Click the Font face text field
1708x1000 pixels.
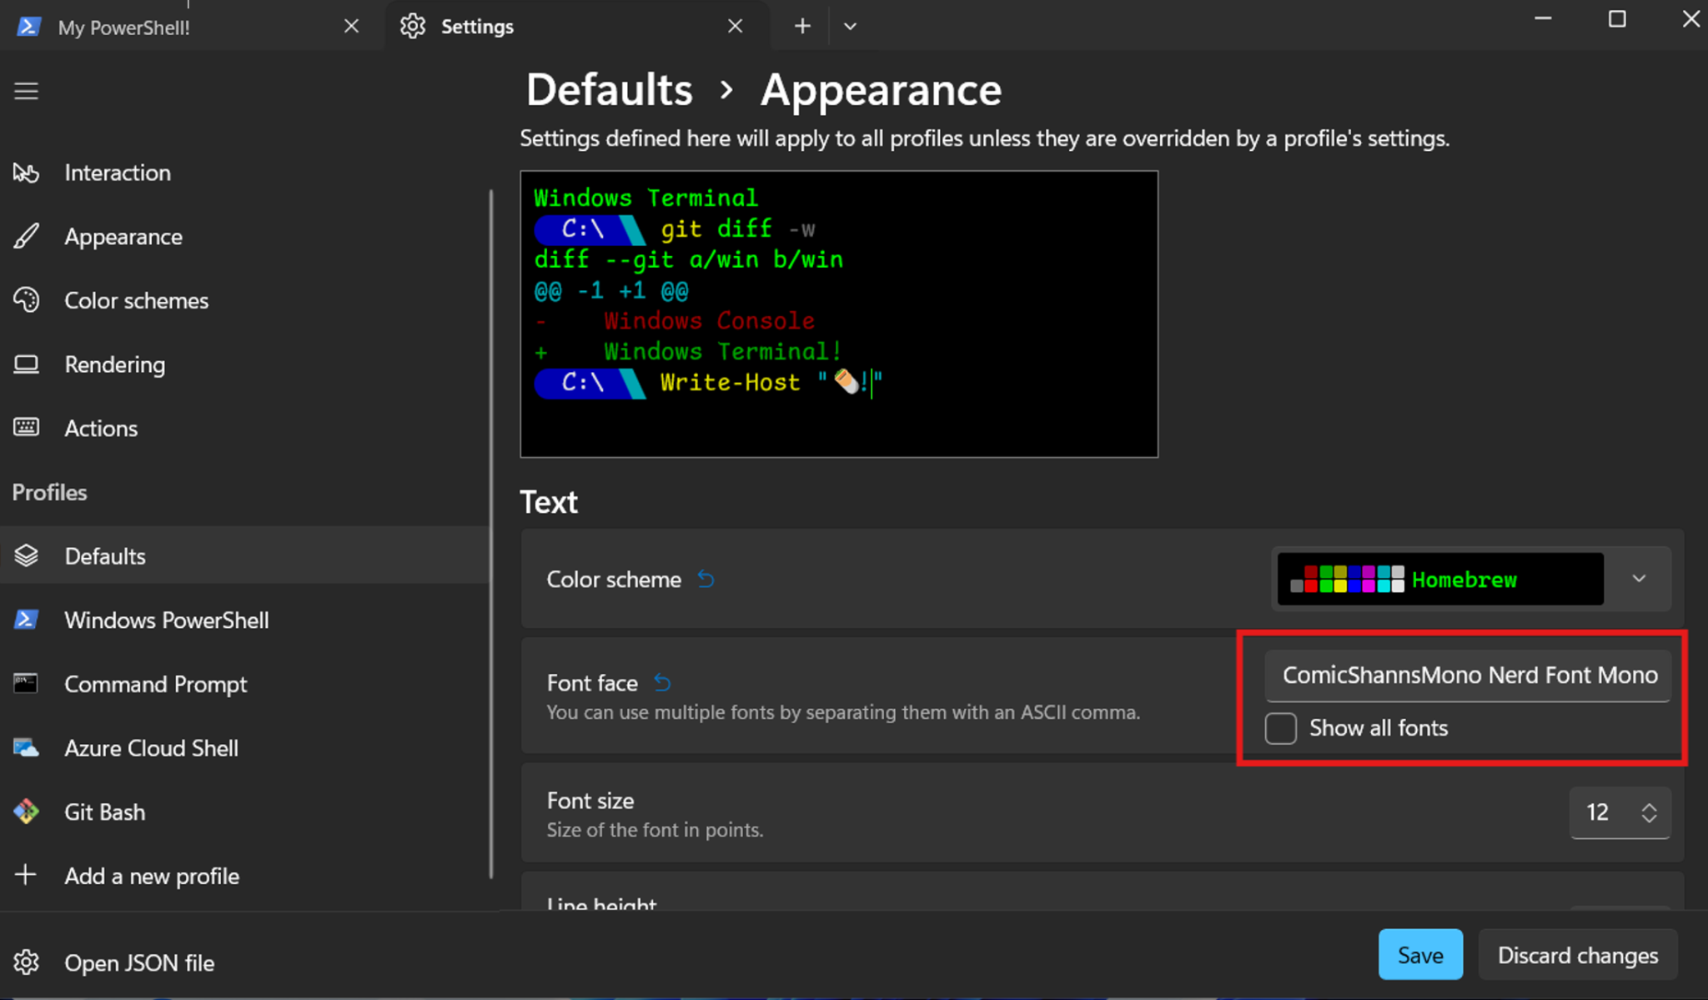(x=1468, y=675)
